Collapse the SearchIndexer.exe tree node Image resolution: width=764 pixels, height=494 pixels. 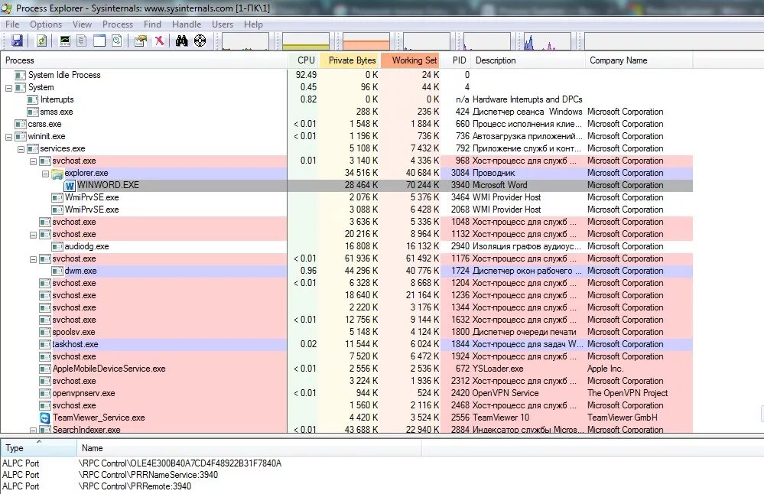pyautogui.click(x=33, y=431)
